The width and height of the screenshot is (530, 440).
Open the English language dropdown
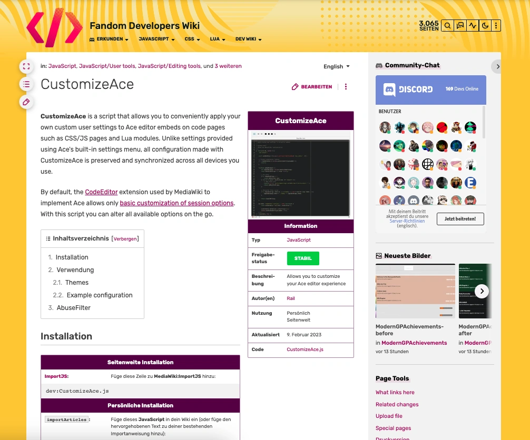tap(336, 66)
